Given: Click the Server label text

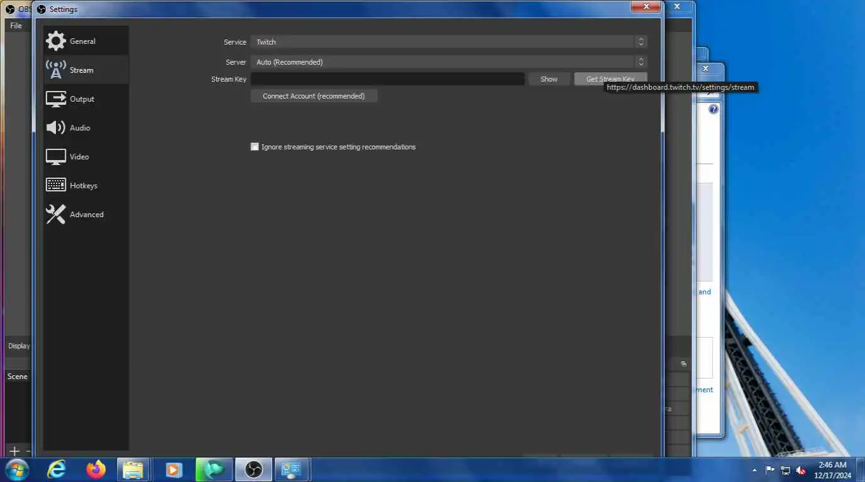Looking at the screenshot, I should point(236,62).
